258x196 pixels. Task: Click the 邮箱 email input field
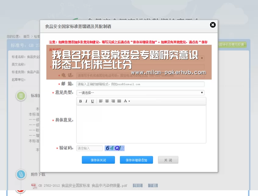pyautogui.click(x=140, y=84)
